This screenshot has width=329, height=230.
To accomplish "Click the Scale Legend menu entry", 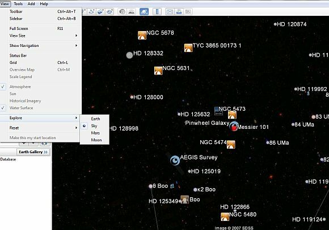I will click(41, 77).
